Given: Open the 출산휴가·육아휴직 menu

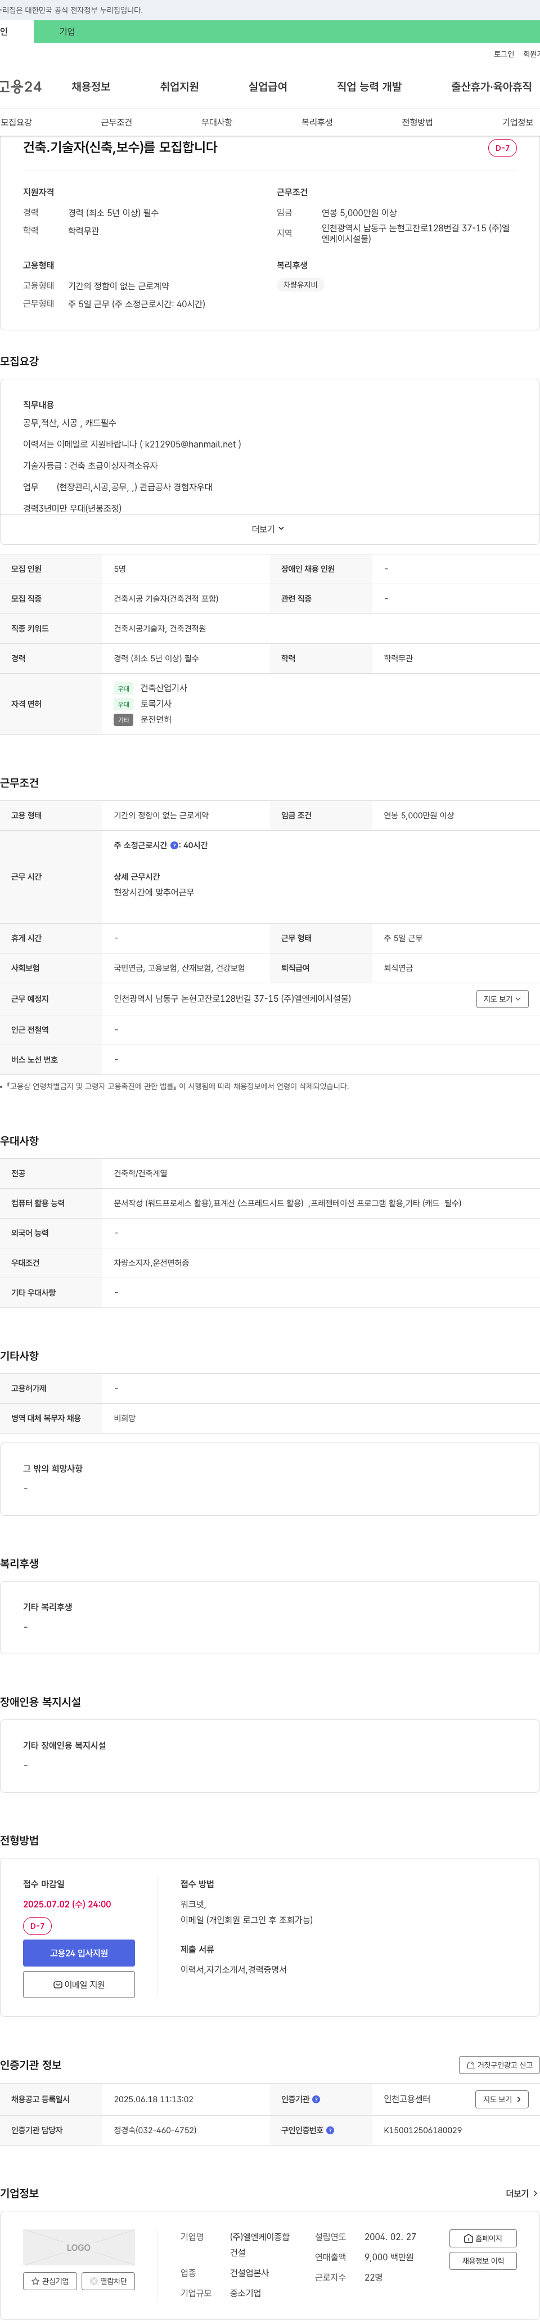Looking at the screenshot, I should 492,87.
